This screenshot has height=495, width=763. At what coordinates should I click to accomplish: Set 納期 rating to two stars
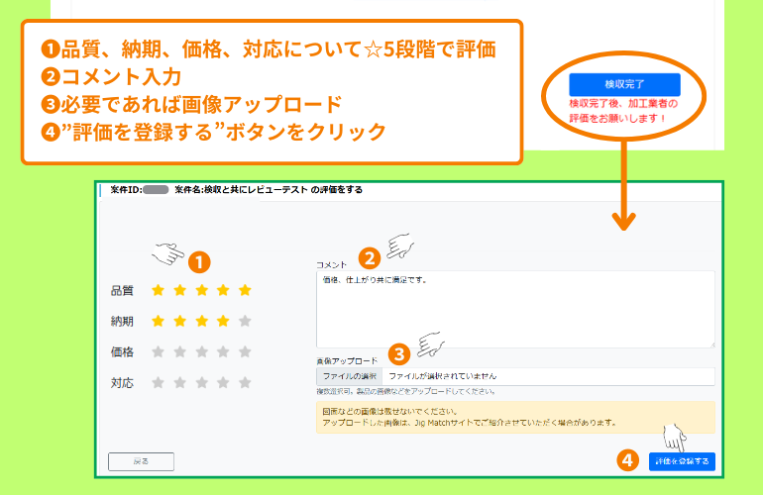coord(180,321)
